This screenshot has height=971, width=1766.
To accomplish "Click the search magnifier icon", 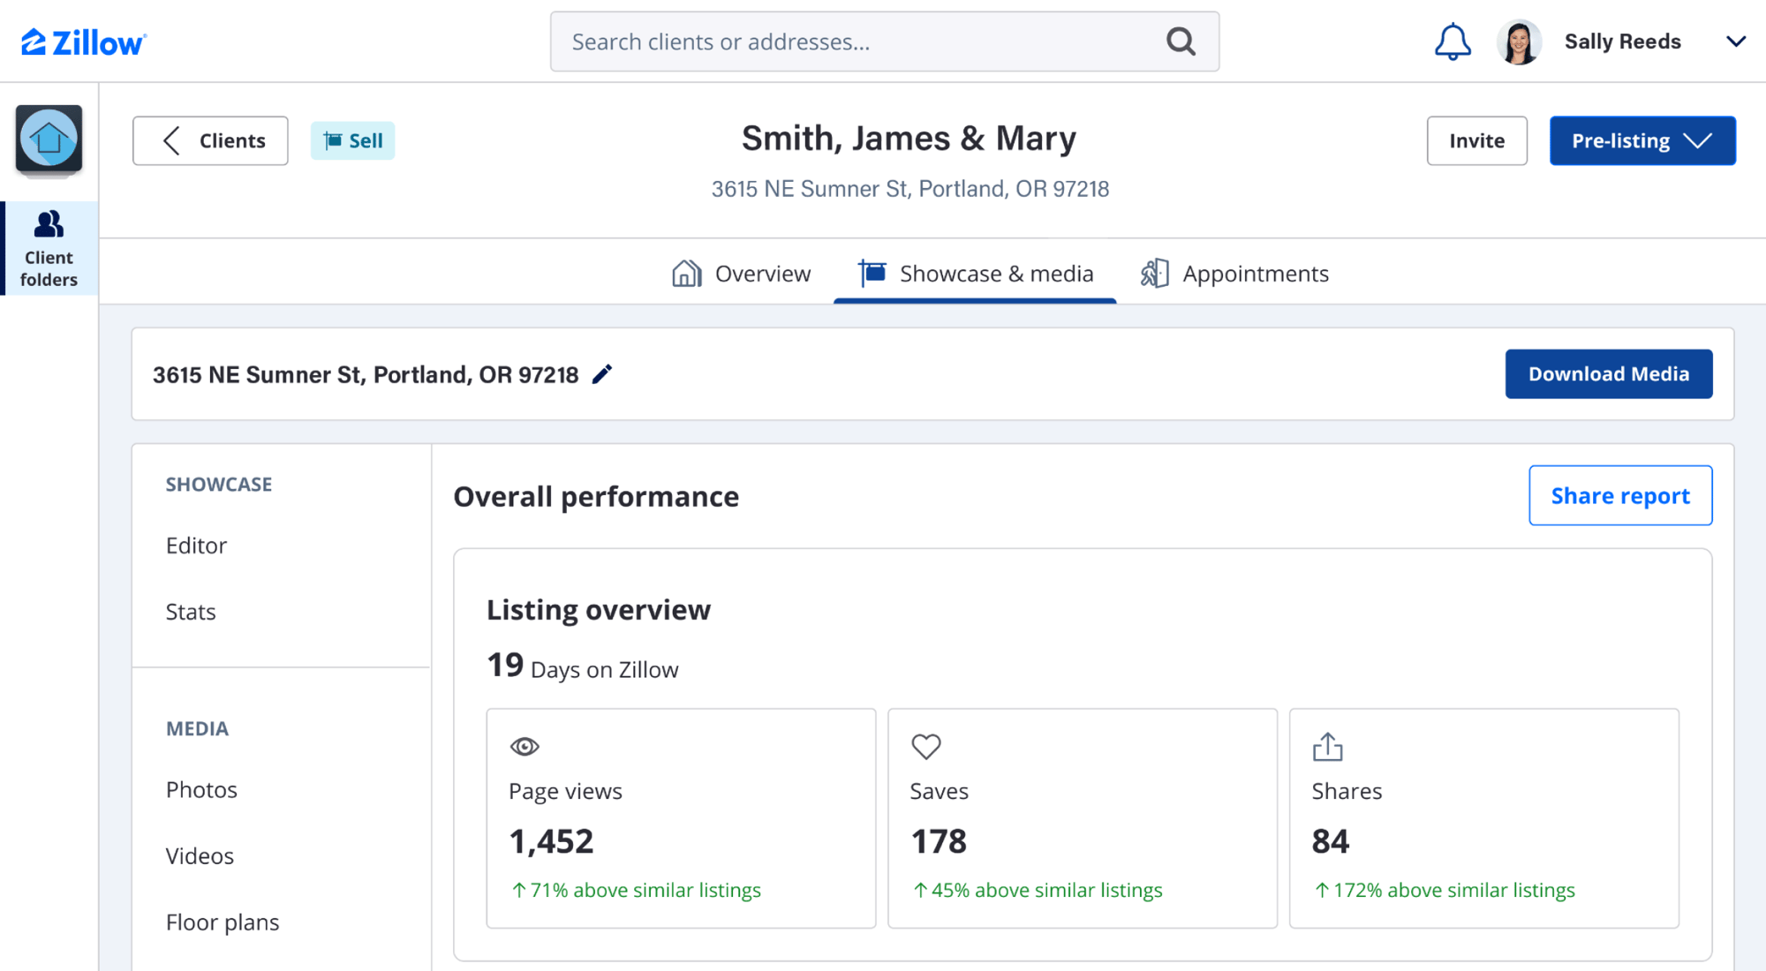I will tap(1181, 41).
